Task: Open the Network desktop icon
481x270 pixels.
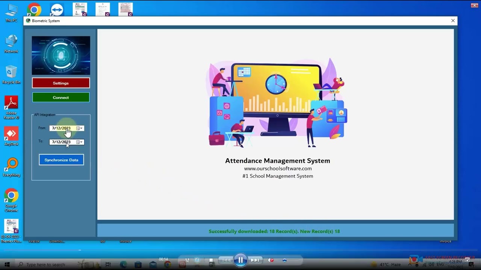Action: (11, 44)
